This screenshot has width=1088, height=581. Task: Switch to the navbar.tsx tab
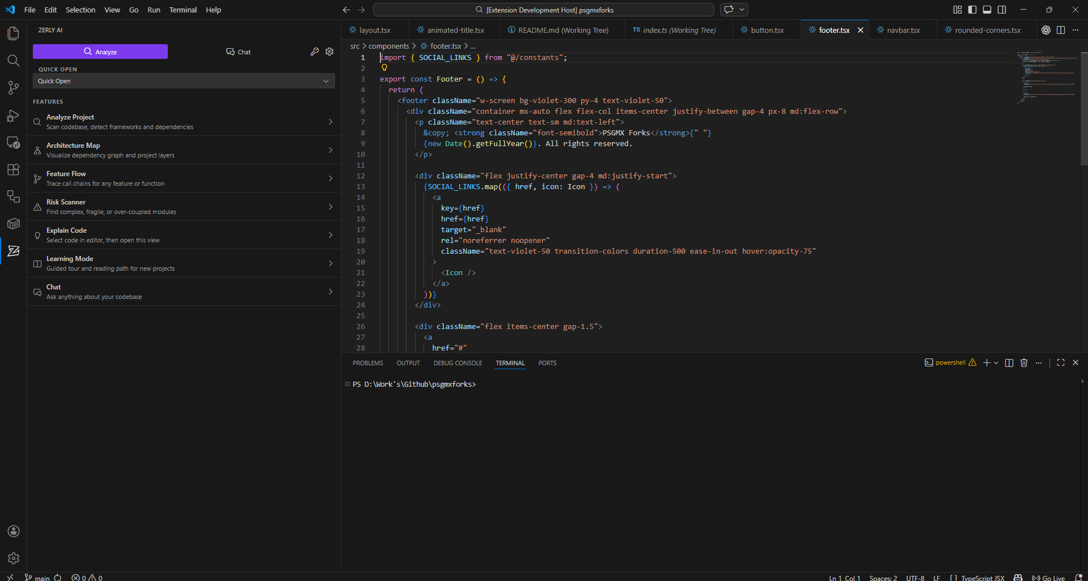pos(903,29)
